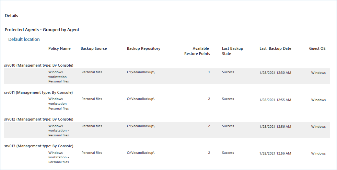Select the srv011 agent group row
This screenshot has height=170, width=337.
click(x=39, y=92)
